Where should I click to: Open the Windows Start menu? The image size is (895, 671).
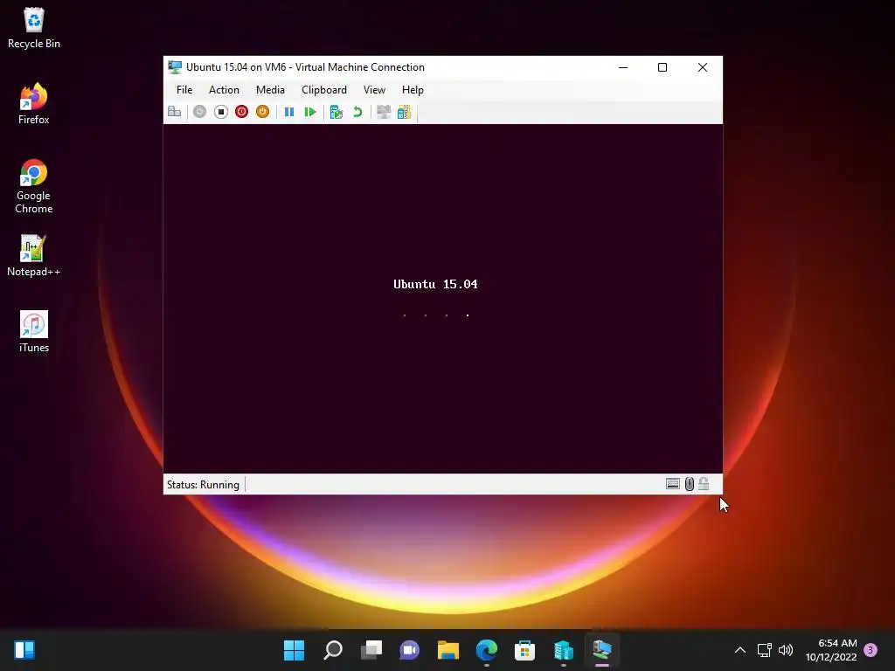coord(294,650)
